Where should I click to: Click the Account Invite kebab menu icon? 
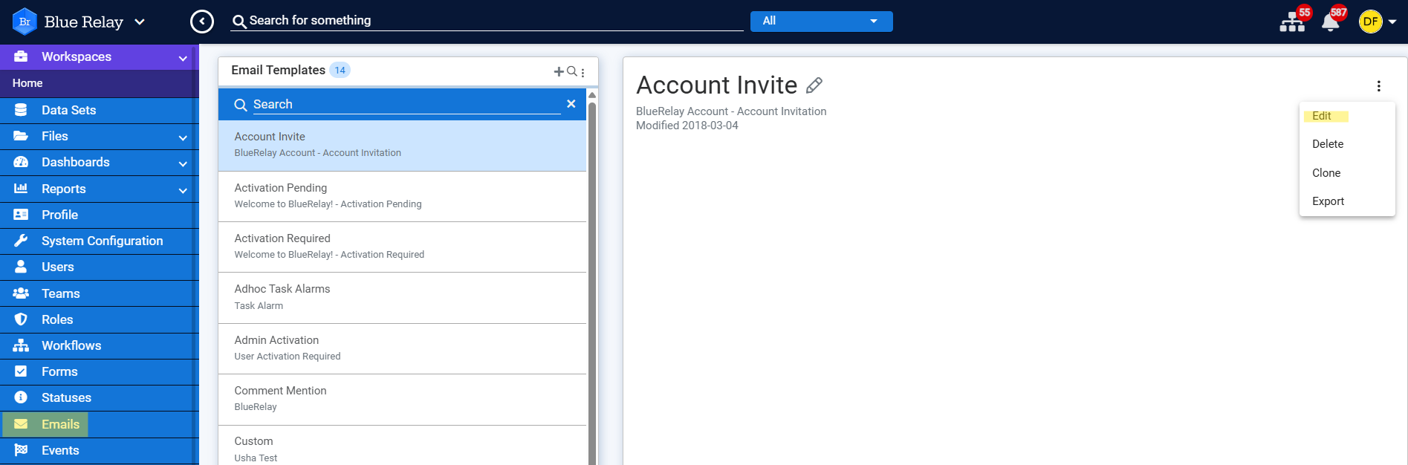[x=1379, y=86]
